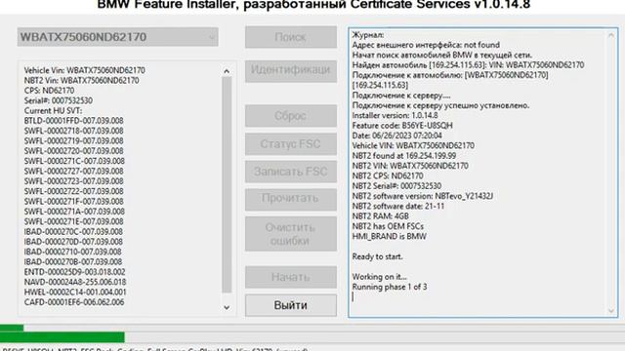Select the BTLD-00001FFD-007.039.008 entry
Image resolution: width=625 pixels, height=351 pixels.
pos(74,121)
